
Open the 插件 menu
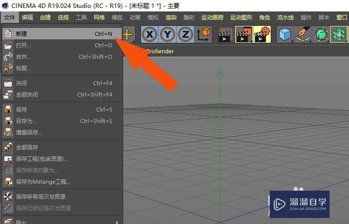(306, 17)
